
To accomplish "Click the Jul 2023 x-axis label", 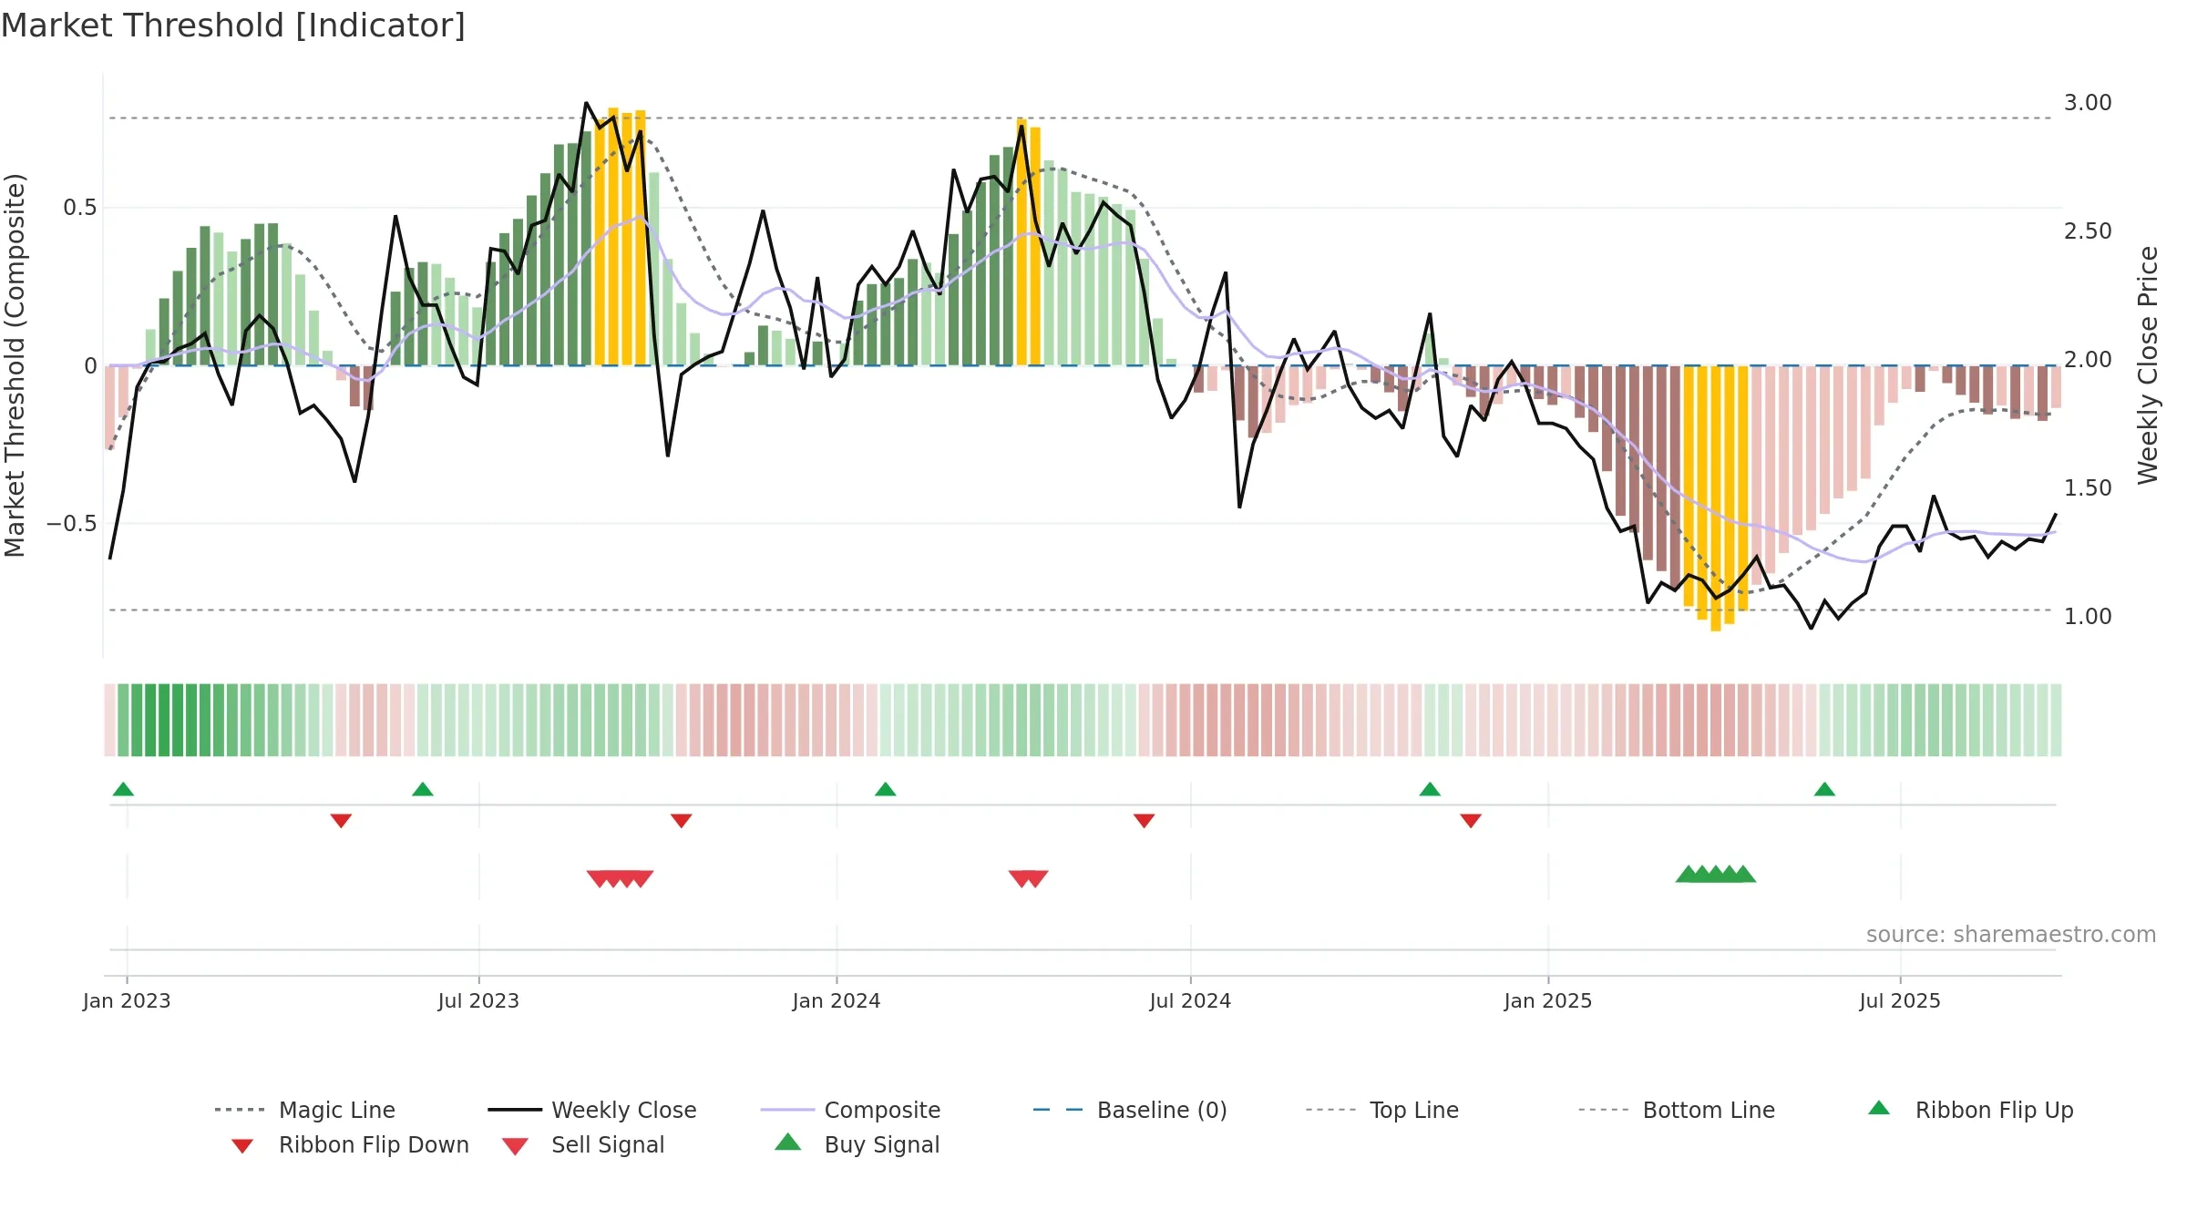I will [x=478, y=1001].
